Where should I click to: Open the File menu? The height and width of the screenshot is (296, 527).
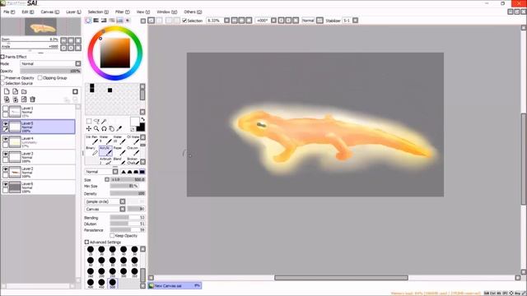pos(9,12)
